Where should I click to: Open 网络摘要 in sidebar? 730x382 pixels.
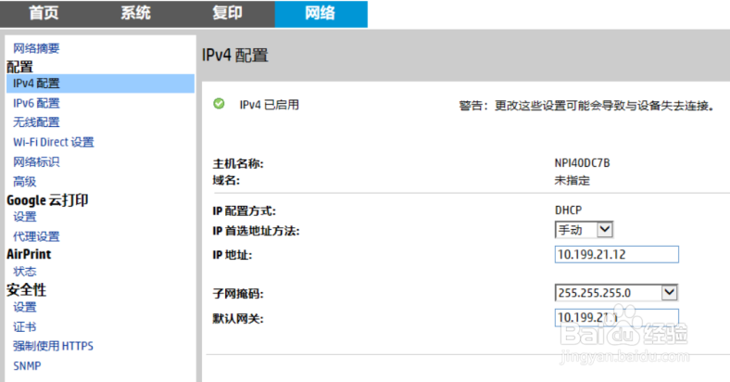[36, 48]
